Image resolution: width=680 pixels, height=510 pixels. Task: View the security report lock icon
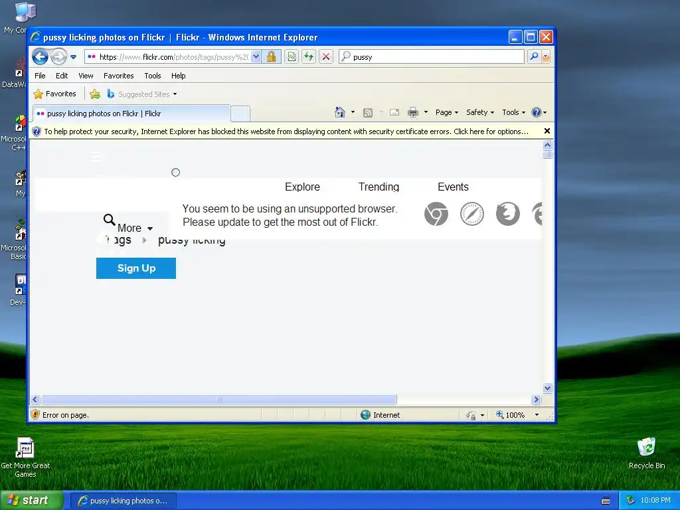(272, 57)
